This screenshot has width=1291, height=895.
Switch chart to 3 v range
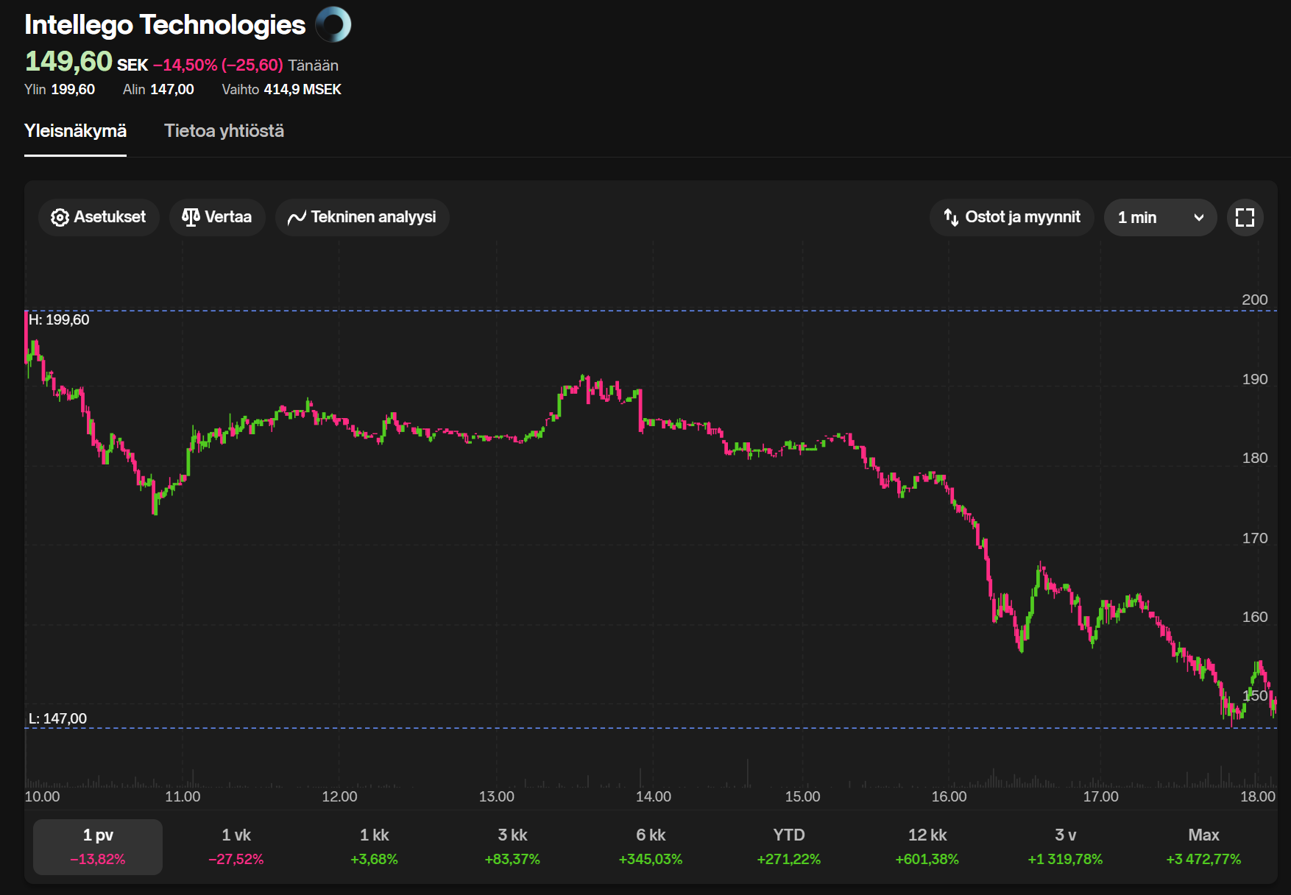point(1065,846)
